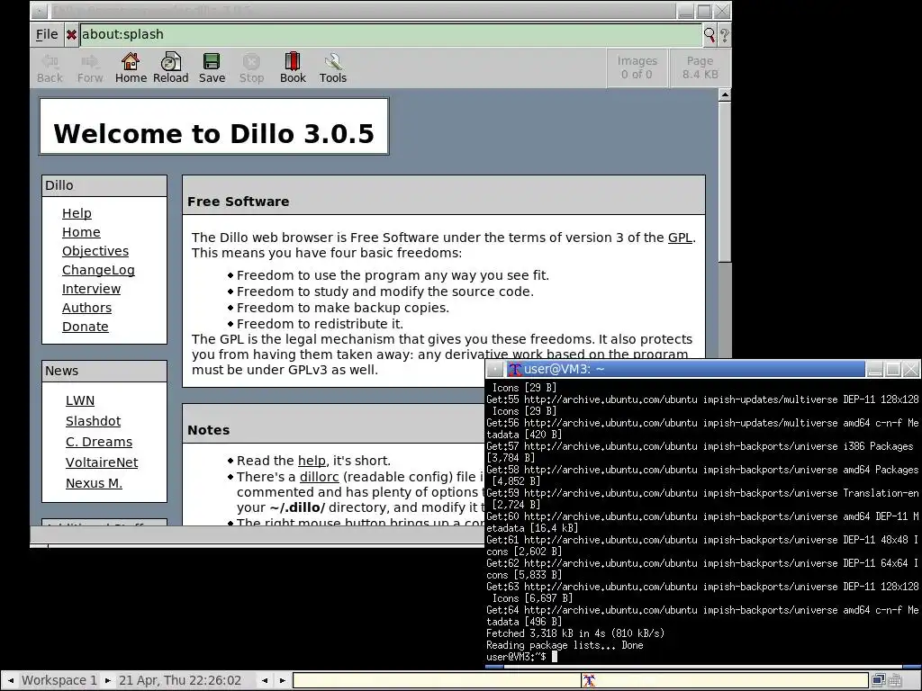Open the Tools settings icon
922x691 pixels.
click(333, 68)
